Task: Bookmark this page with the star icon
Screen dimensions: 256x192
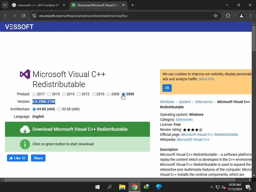Action: 215,16
